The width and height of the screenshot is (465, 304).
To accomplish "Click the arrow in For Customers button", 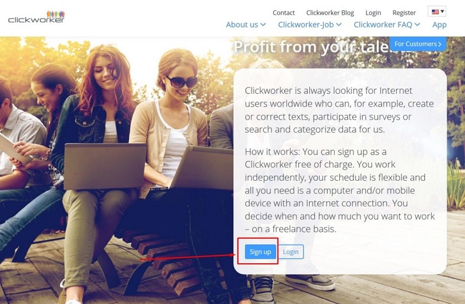I will [x=439, y=44].
